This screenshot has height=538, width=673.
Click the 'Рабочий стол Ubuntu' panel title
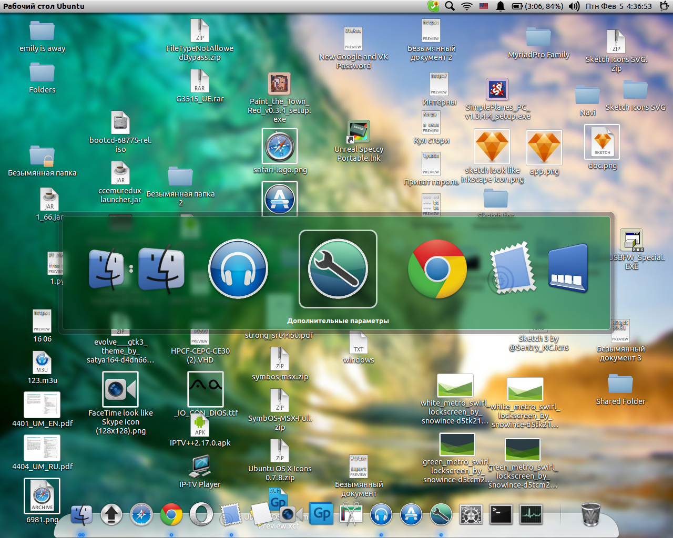[x=44, y=6]
